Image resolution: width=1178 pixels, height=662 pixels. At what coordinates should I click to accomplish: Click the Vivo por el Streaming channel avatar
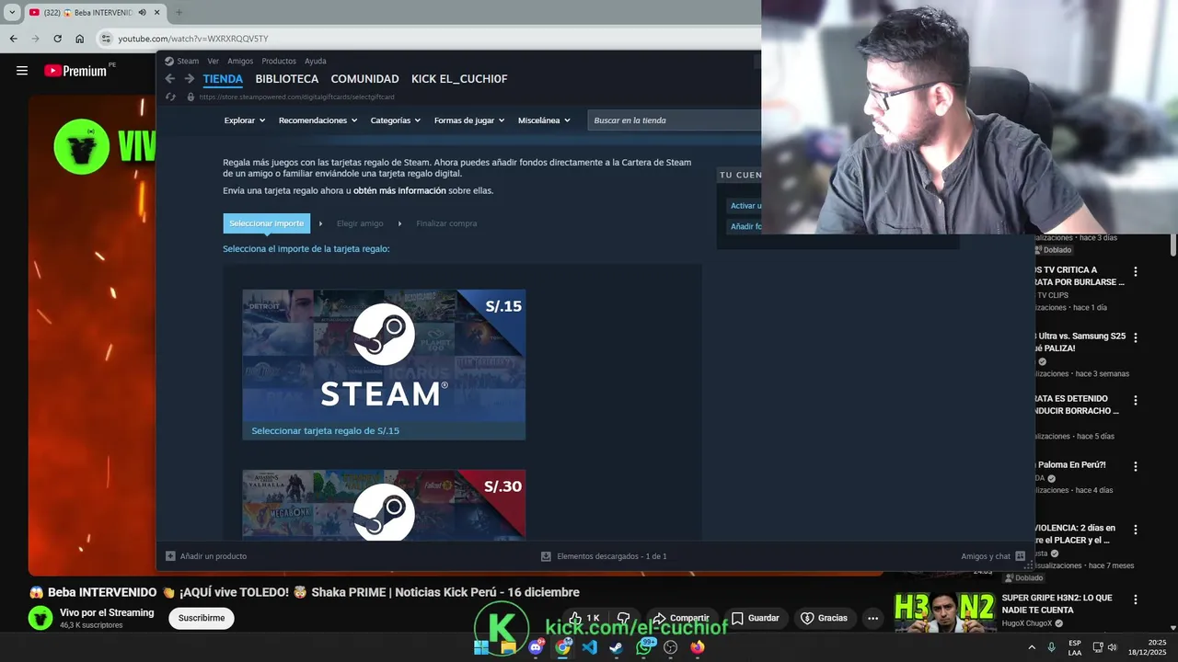coord(40,618)
